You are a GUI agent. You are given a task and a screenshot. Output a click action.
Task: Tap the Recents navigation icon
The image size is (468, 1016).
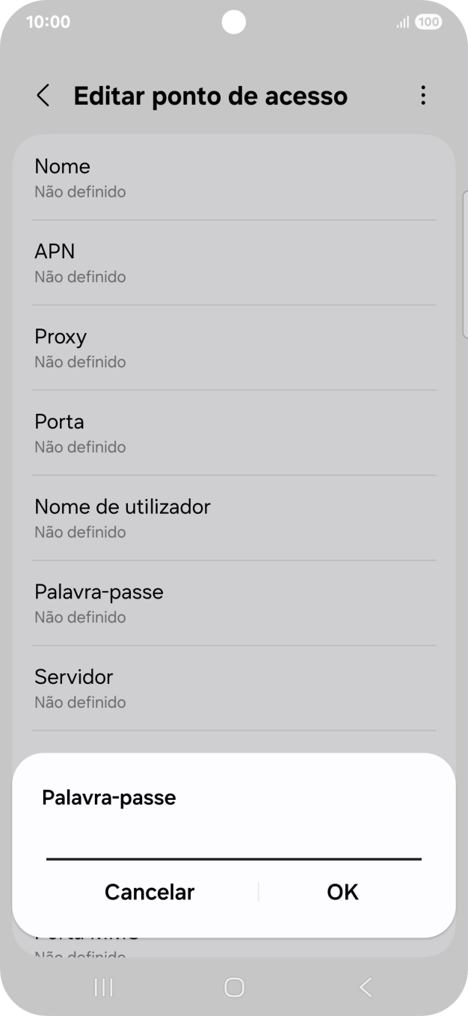tap(102, 988)
